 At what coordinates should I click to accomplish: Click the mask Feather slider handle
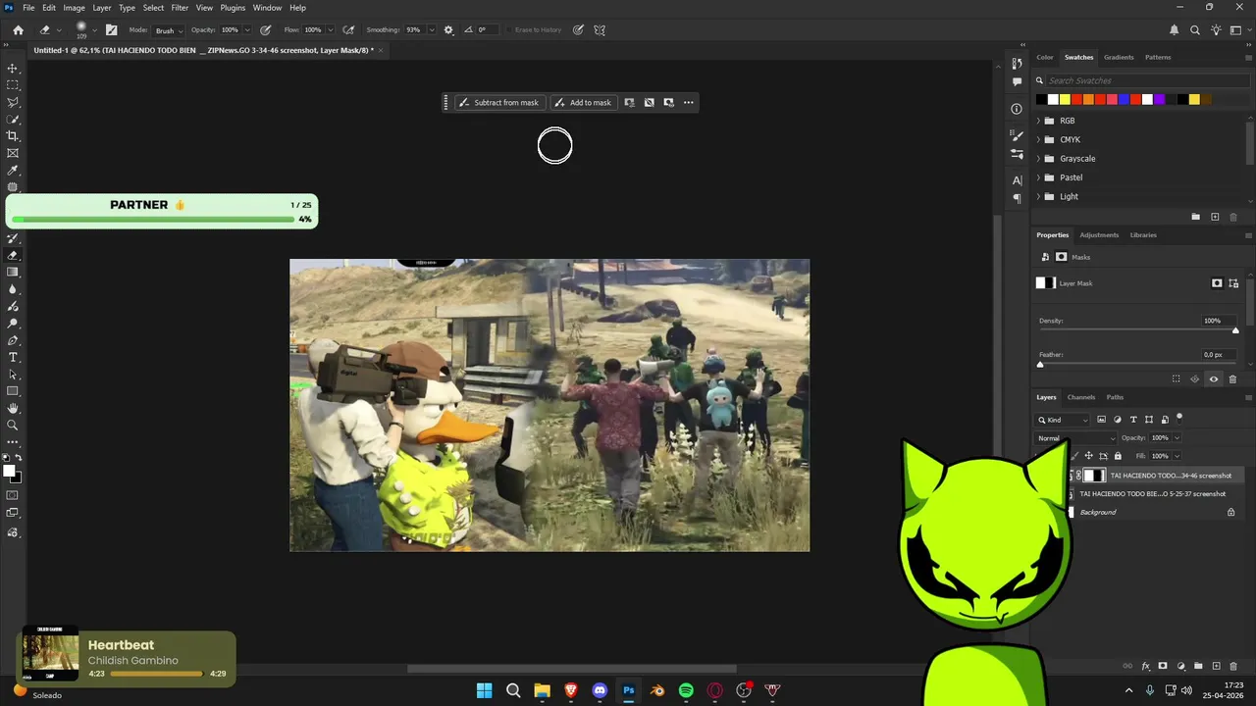pos(1040,364)
